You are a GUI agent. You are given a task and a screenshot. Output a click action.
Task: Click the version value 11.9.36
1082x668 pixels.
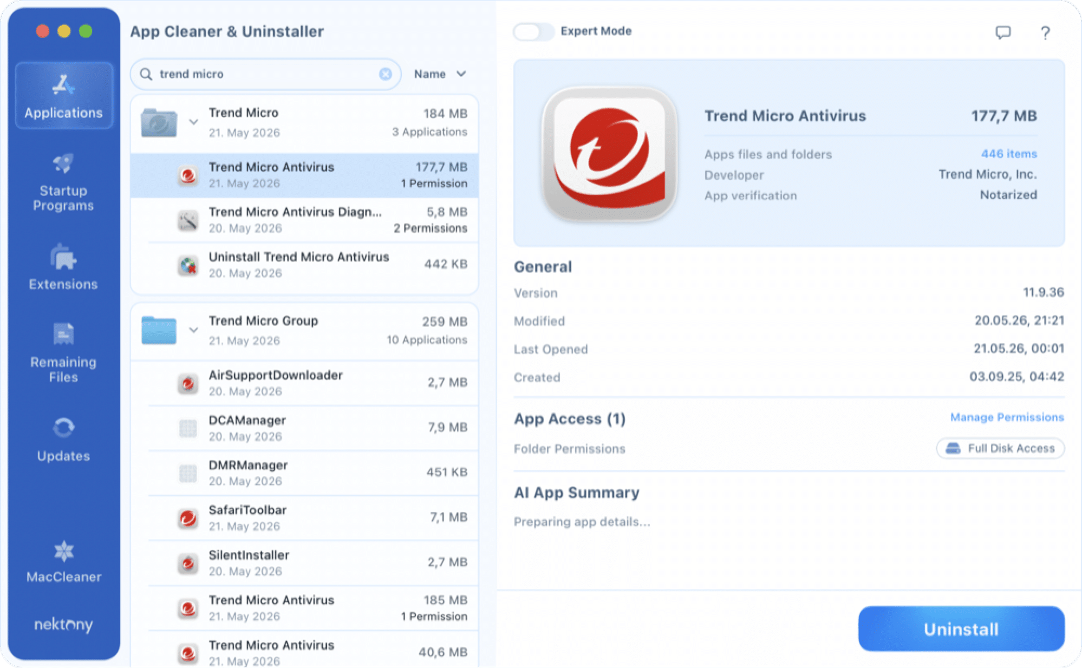click(1043, 292)
